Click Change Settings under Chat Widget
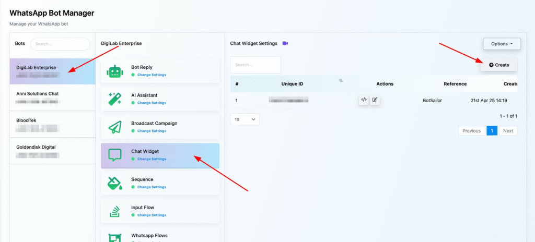 152,159
